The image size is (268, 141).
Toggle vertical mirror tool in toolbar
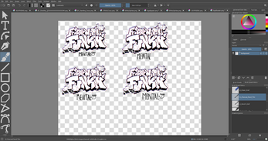pyautogui.click(x=161, y=5)
